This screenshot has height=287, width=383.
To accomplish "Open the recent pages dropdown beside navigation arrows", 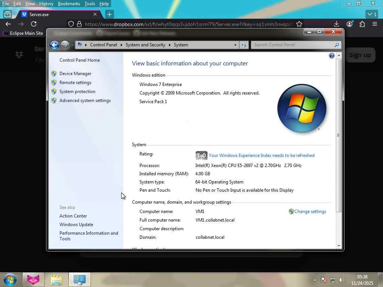I will tap(72, 45).
